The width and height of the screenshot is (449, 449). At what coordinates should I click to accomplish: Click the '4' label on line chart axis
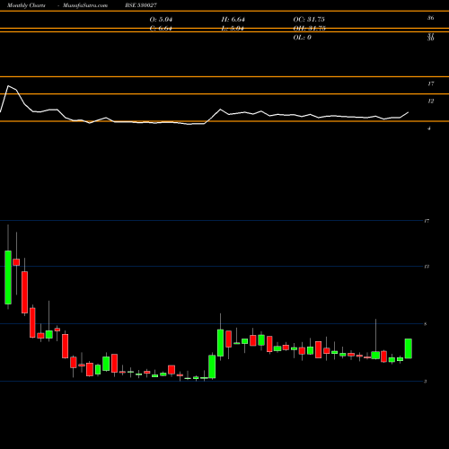429,128
